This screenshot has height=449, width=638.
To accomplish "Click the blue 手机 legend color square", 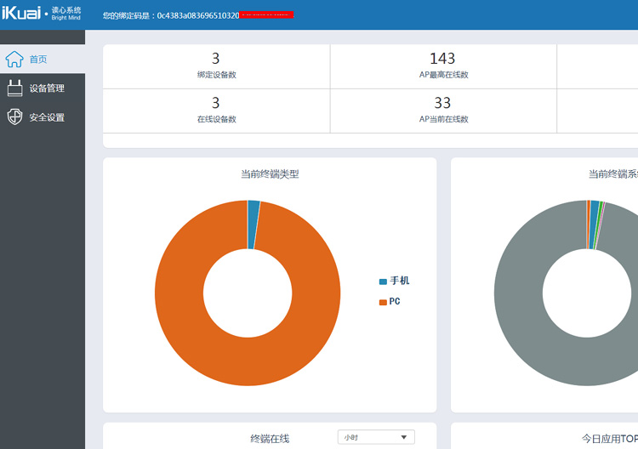I will click(x=383, y=281).
